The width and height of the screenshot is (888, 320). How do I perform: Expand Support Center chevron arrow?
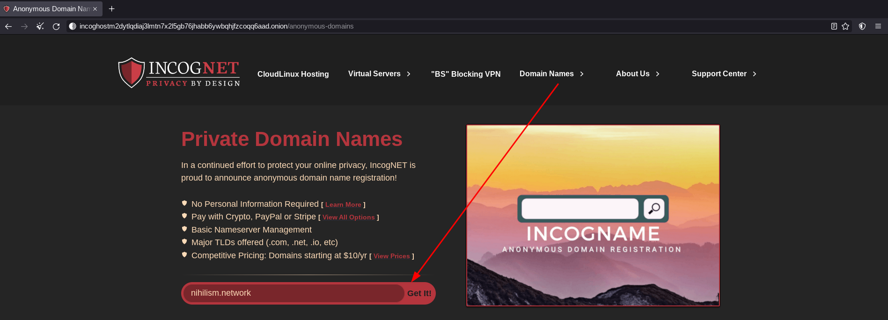pyautogui.click(x=755, y=74)
